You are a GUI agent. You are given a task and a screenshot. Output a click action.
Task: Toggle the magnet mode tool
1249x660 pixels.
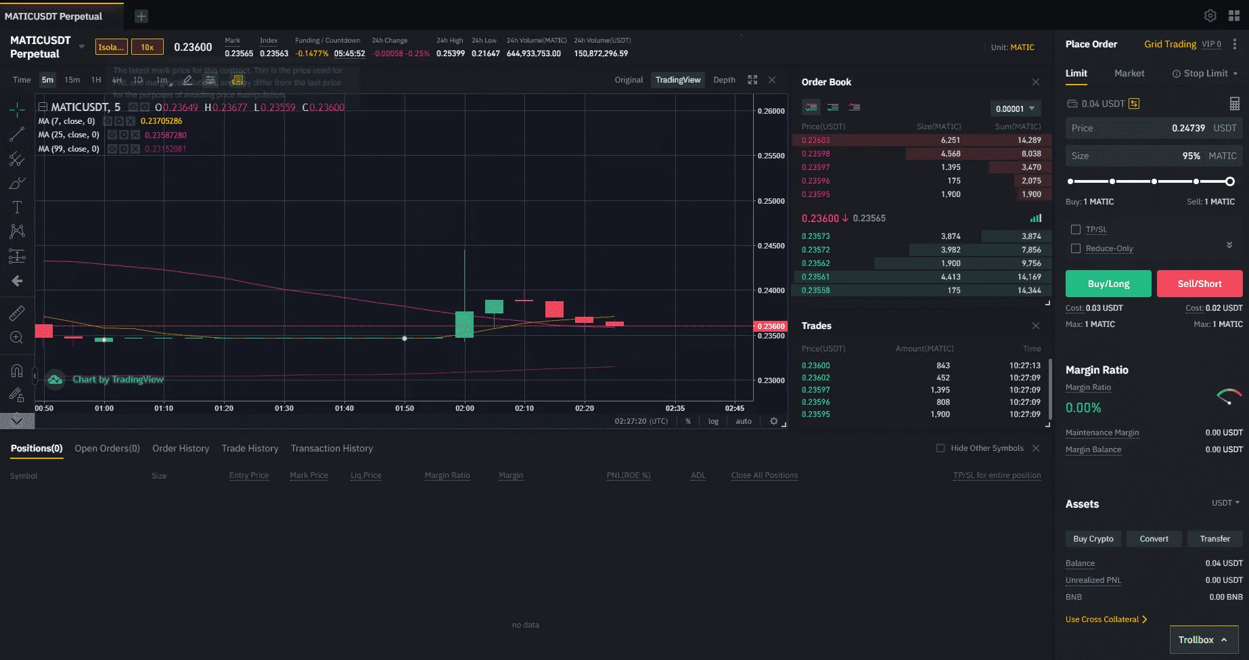tap(17, 370)
